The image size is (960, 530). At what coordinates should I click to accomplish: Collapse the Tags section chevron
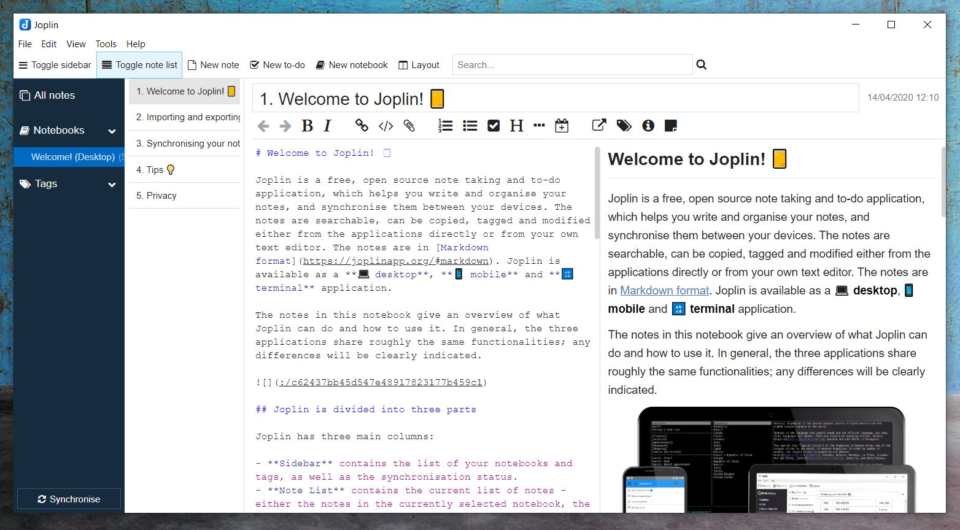pyautogui.click(x=112, y=185)
